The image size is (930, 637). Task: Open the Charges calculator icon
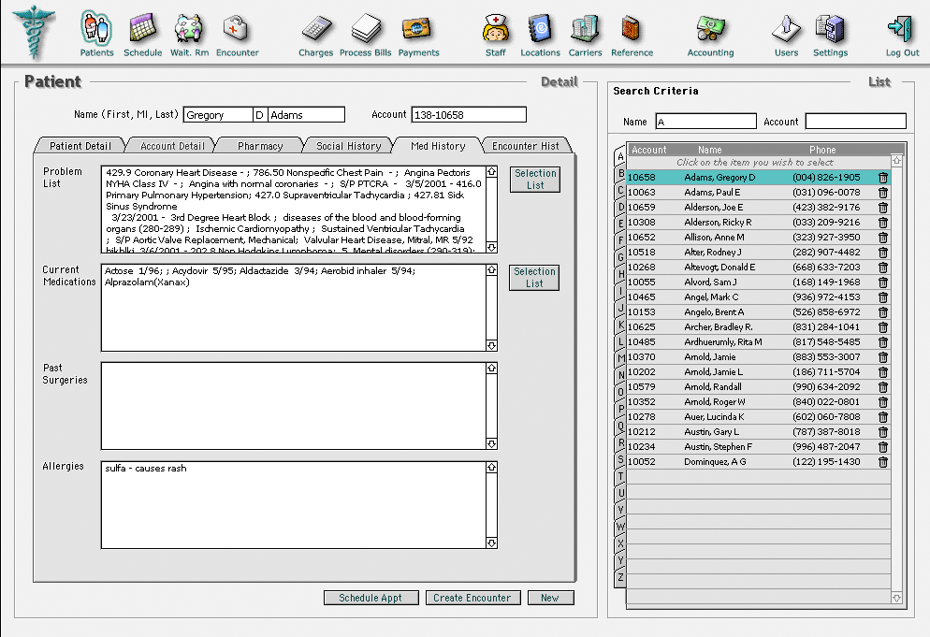316,28
